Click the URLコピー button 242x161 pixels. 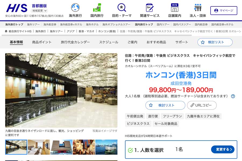[x=202, y=105]
